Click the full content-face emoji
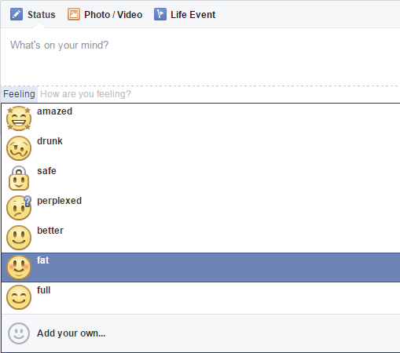400x353 pixels. point(19,297)
